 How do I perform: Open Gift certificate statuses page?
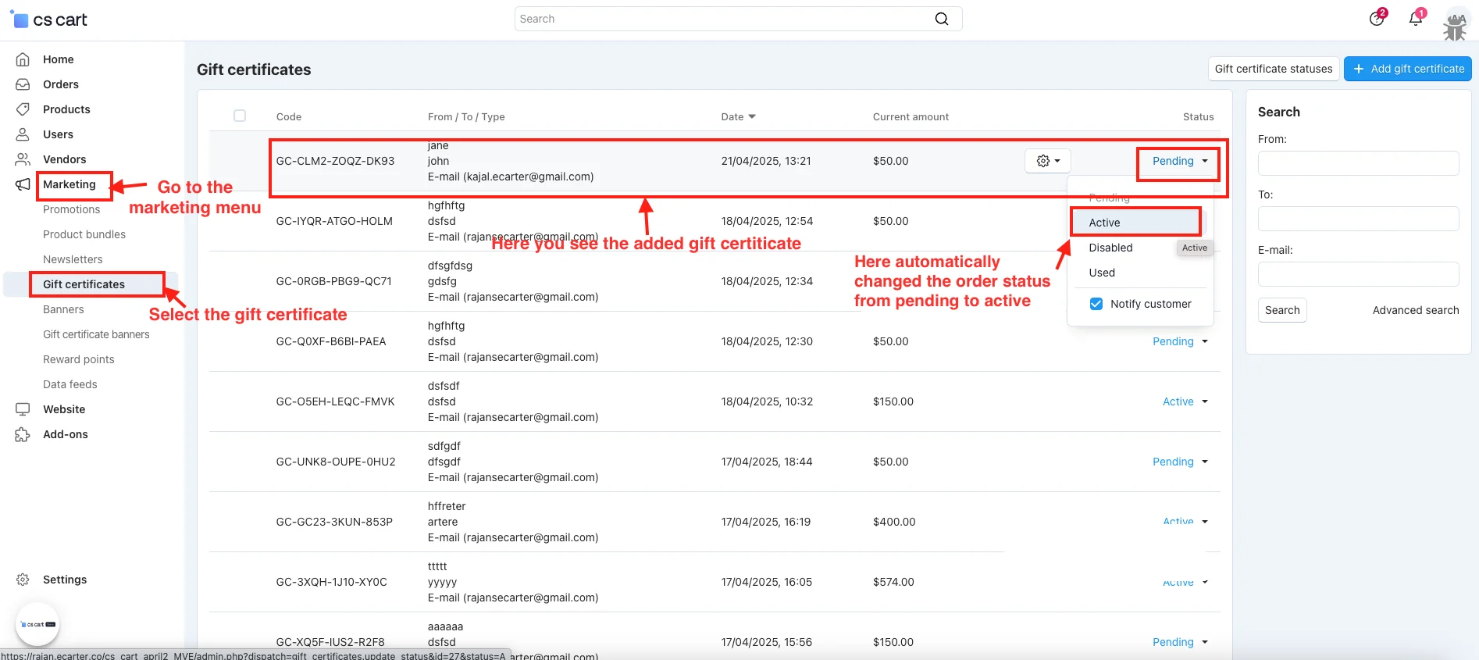[1273, 69]
